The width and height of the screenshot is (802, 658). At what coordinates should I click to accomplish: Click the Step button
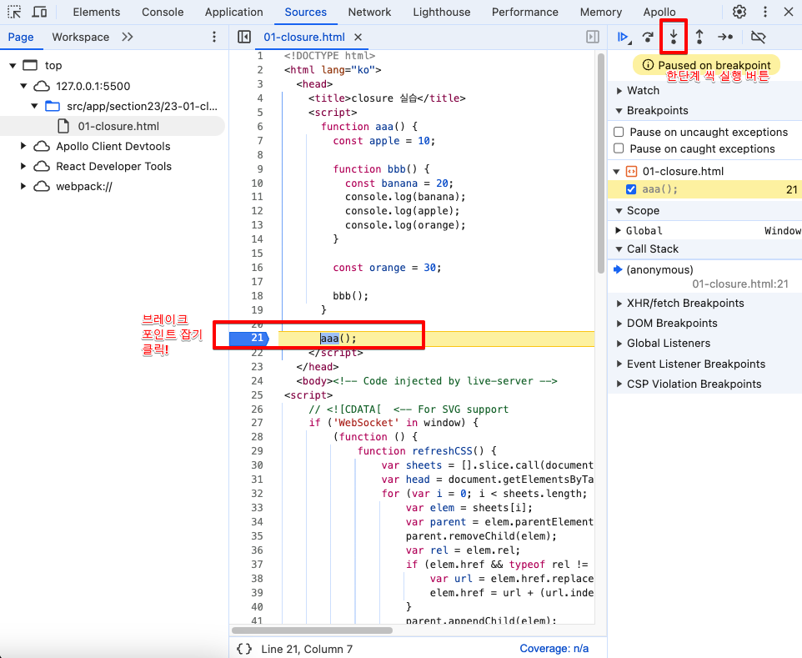[725, 37]
